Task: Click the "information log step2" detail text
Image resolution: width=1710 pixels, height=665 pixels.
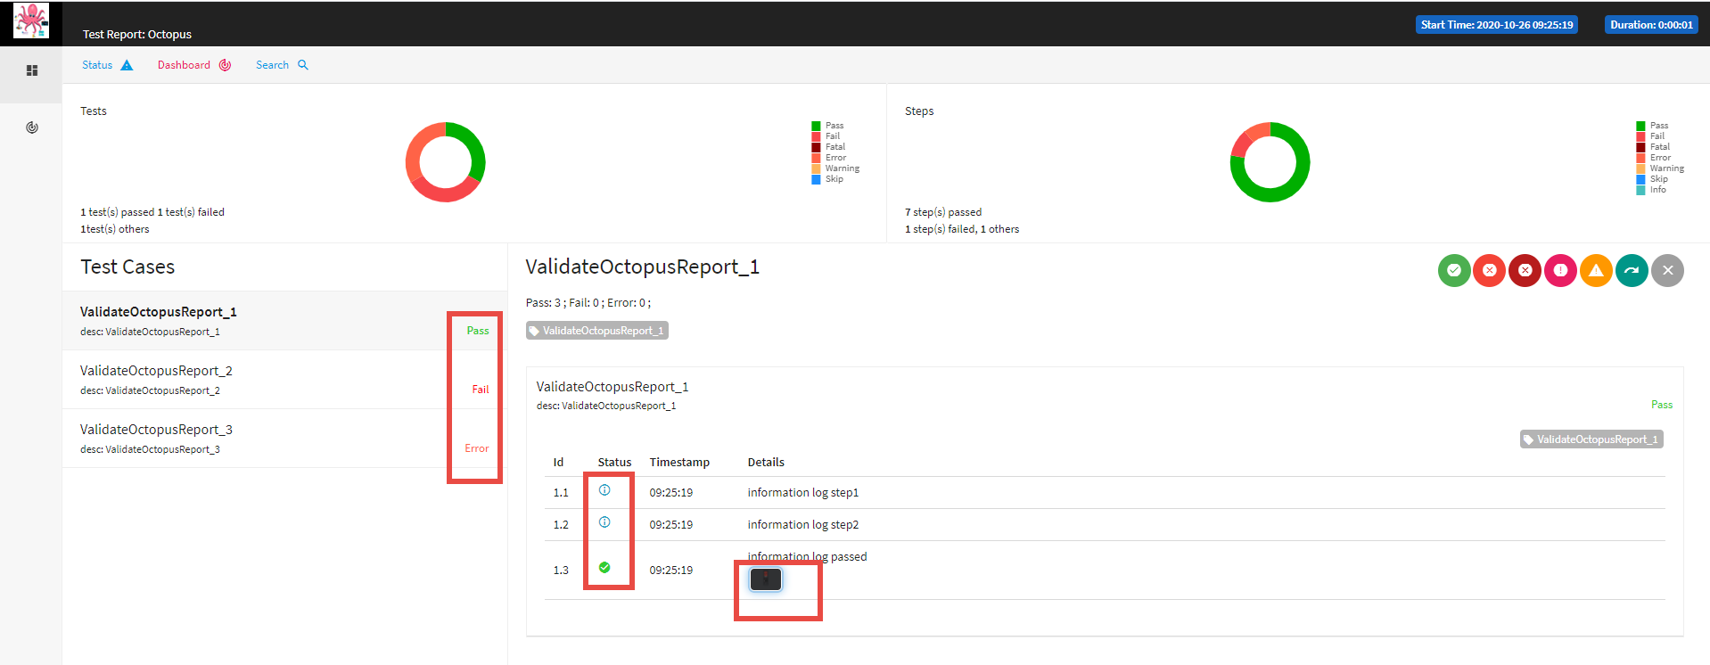Action: (803, 525)
